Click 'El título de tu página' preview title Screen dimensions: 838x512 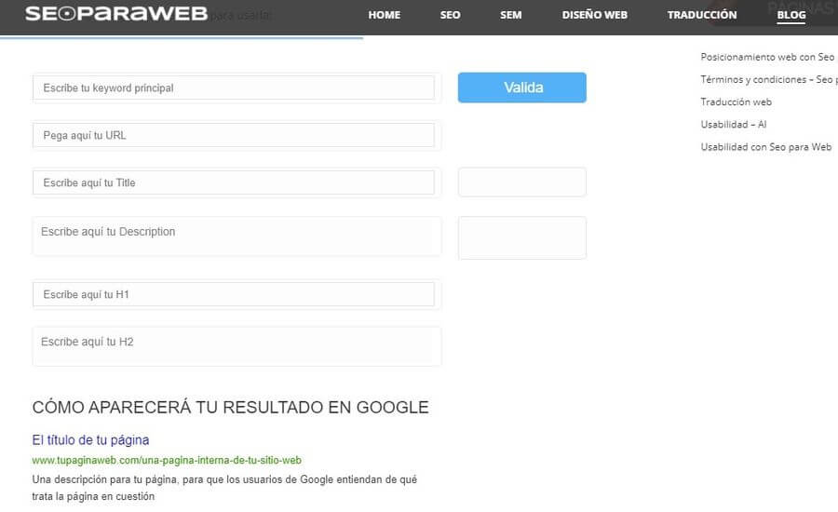coord(90,439)
